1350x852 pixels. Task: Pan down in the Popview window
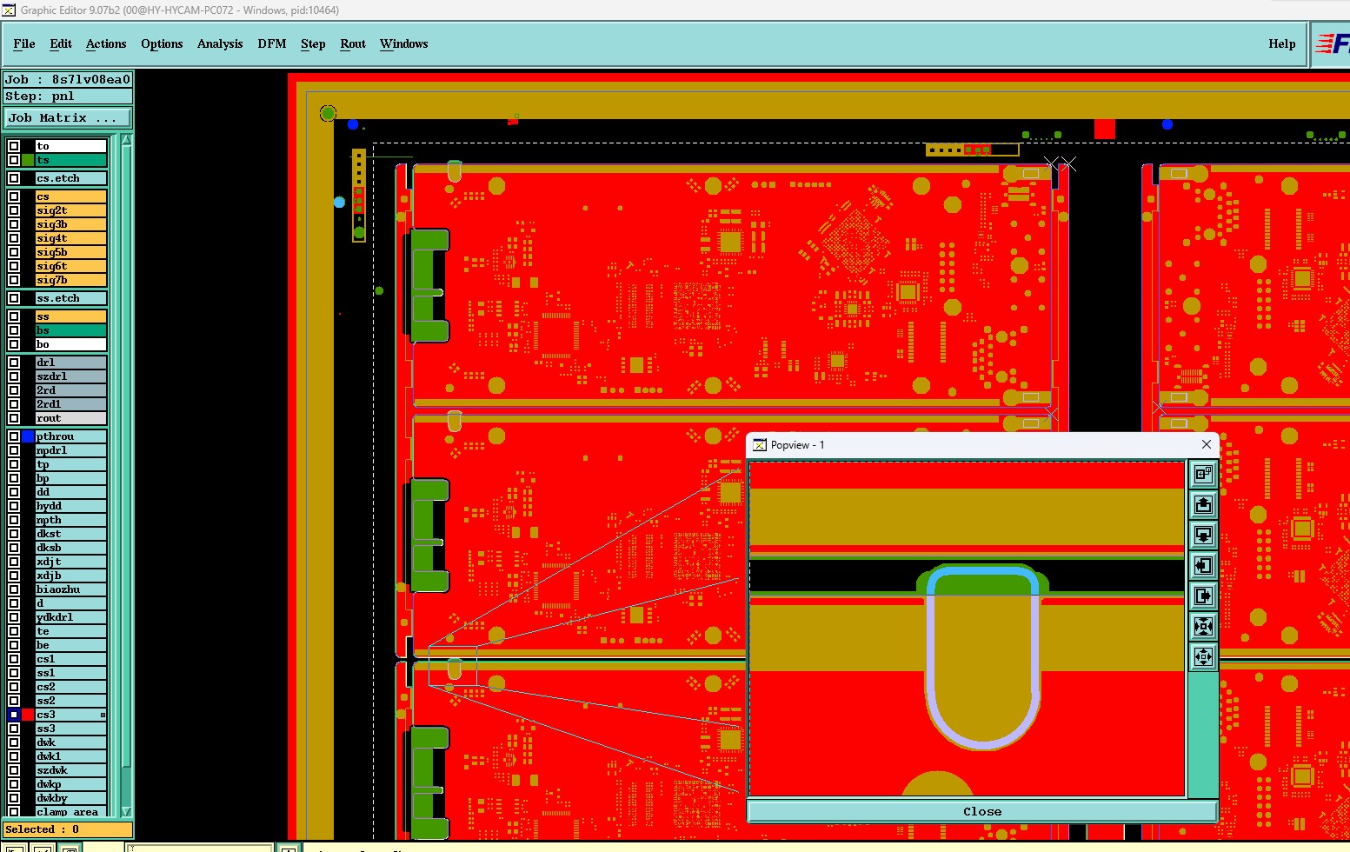coord(1203,535)
